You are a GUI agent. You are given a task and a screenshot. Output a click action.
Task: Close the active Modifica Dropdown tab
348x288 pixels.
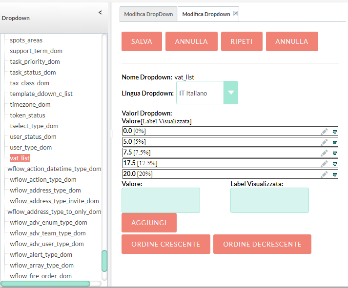click(x=236, y=14)
